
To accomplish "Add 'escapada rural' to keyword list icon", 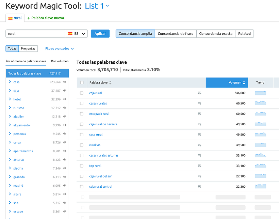I will 199,114.
